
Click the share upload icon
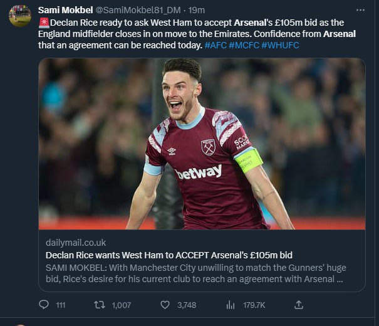299,305
